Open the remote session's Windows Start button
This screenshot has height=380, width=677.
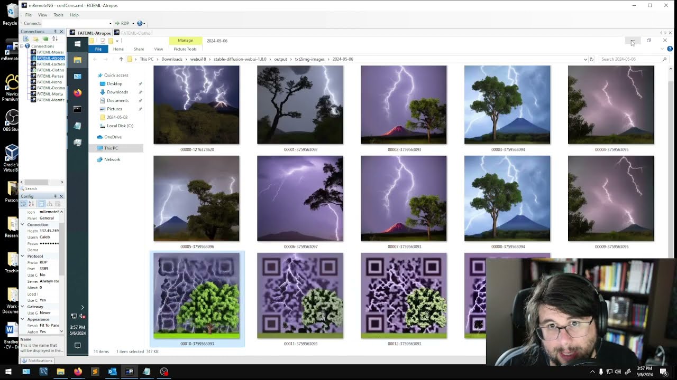coord(77,44)
